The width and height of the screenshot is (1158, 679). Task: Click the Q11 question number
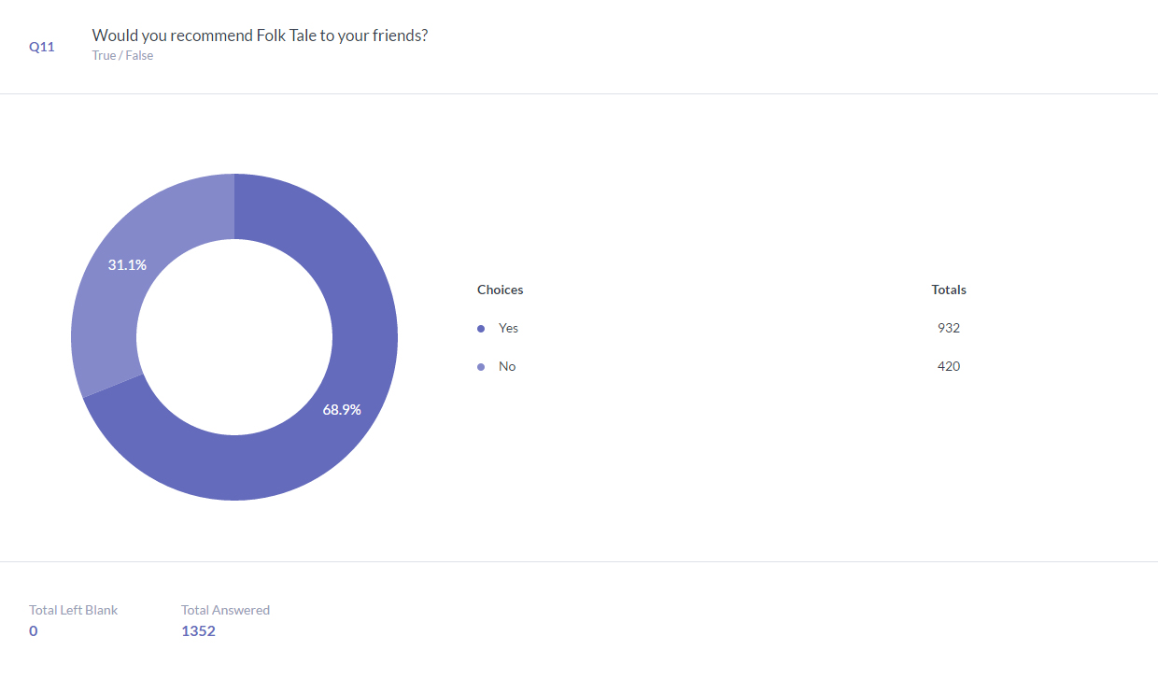[x=42, y=46]
